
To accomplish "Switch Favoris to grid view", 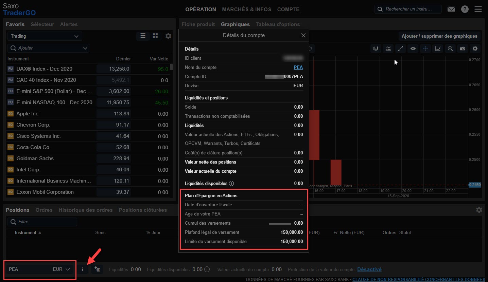I will click(155, 36).
